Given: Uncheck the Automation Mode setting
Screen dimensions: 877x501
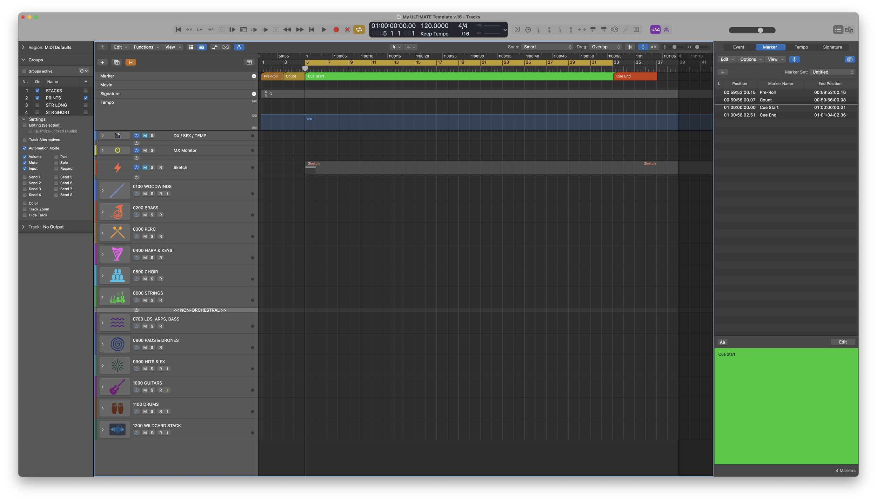Looking at the screenshot, I should click(25, 148).
